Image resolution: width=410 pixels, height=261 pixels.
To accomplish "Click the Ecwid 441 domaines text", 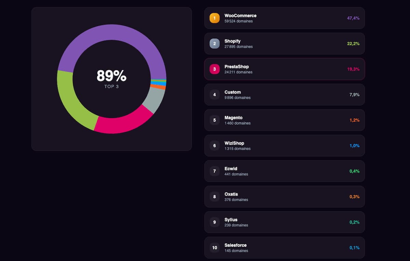I will (236, 174).
